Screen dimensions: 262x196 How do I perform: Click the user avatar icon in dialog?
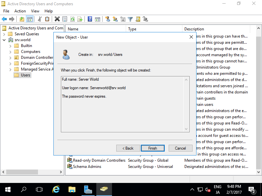pyautogui.click(x=66, y=55)
